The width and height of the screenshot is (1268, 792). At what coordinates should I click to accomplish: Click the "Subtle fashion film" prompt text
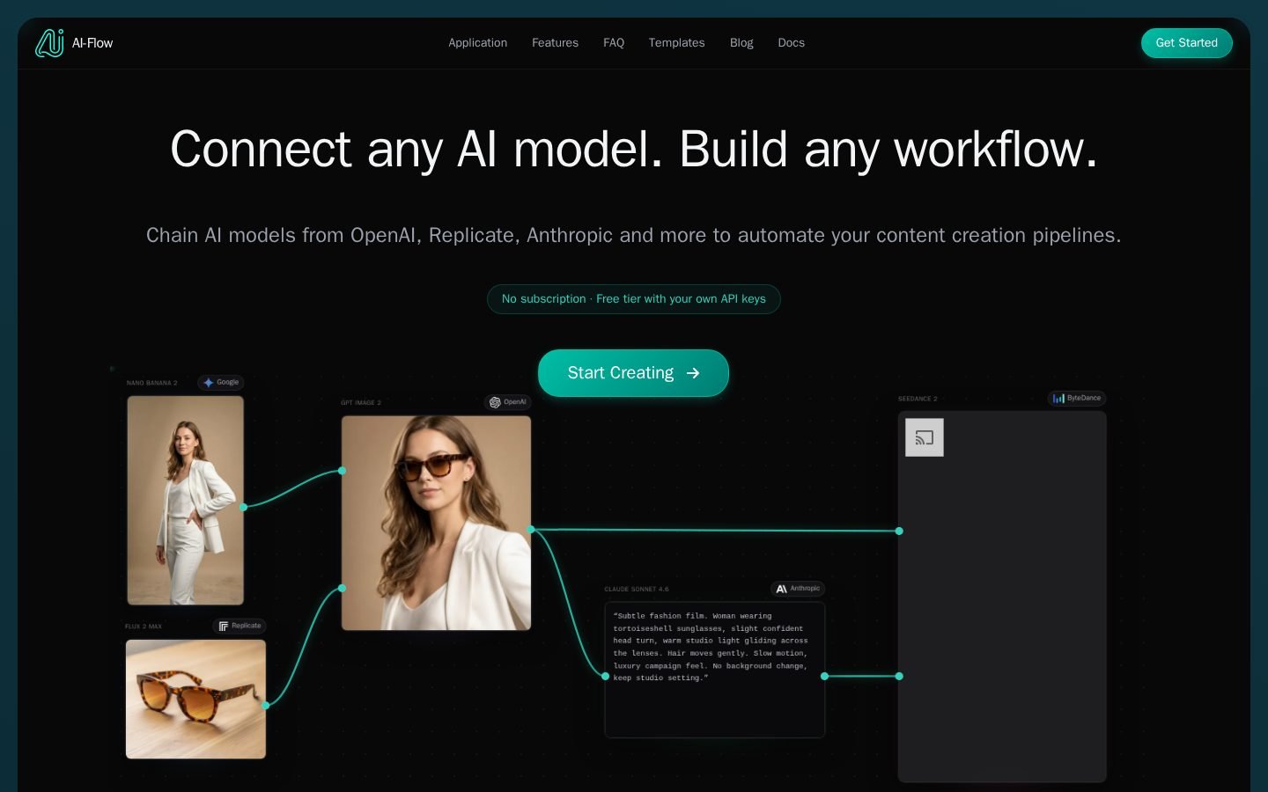click(710, 647)
